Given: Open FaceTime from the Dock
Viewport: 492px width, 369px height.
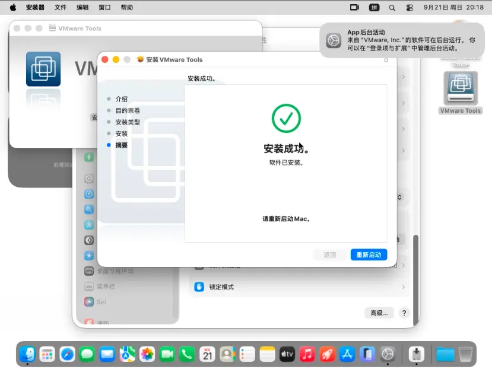Looking at the screenshot, I should [x=167, y=354].
